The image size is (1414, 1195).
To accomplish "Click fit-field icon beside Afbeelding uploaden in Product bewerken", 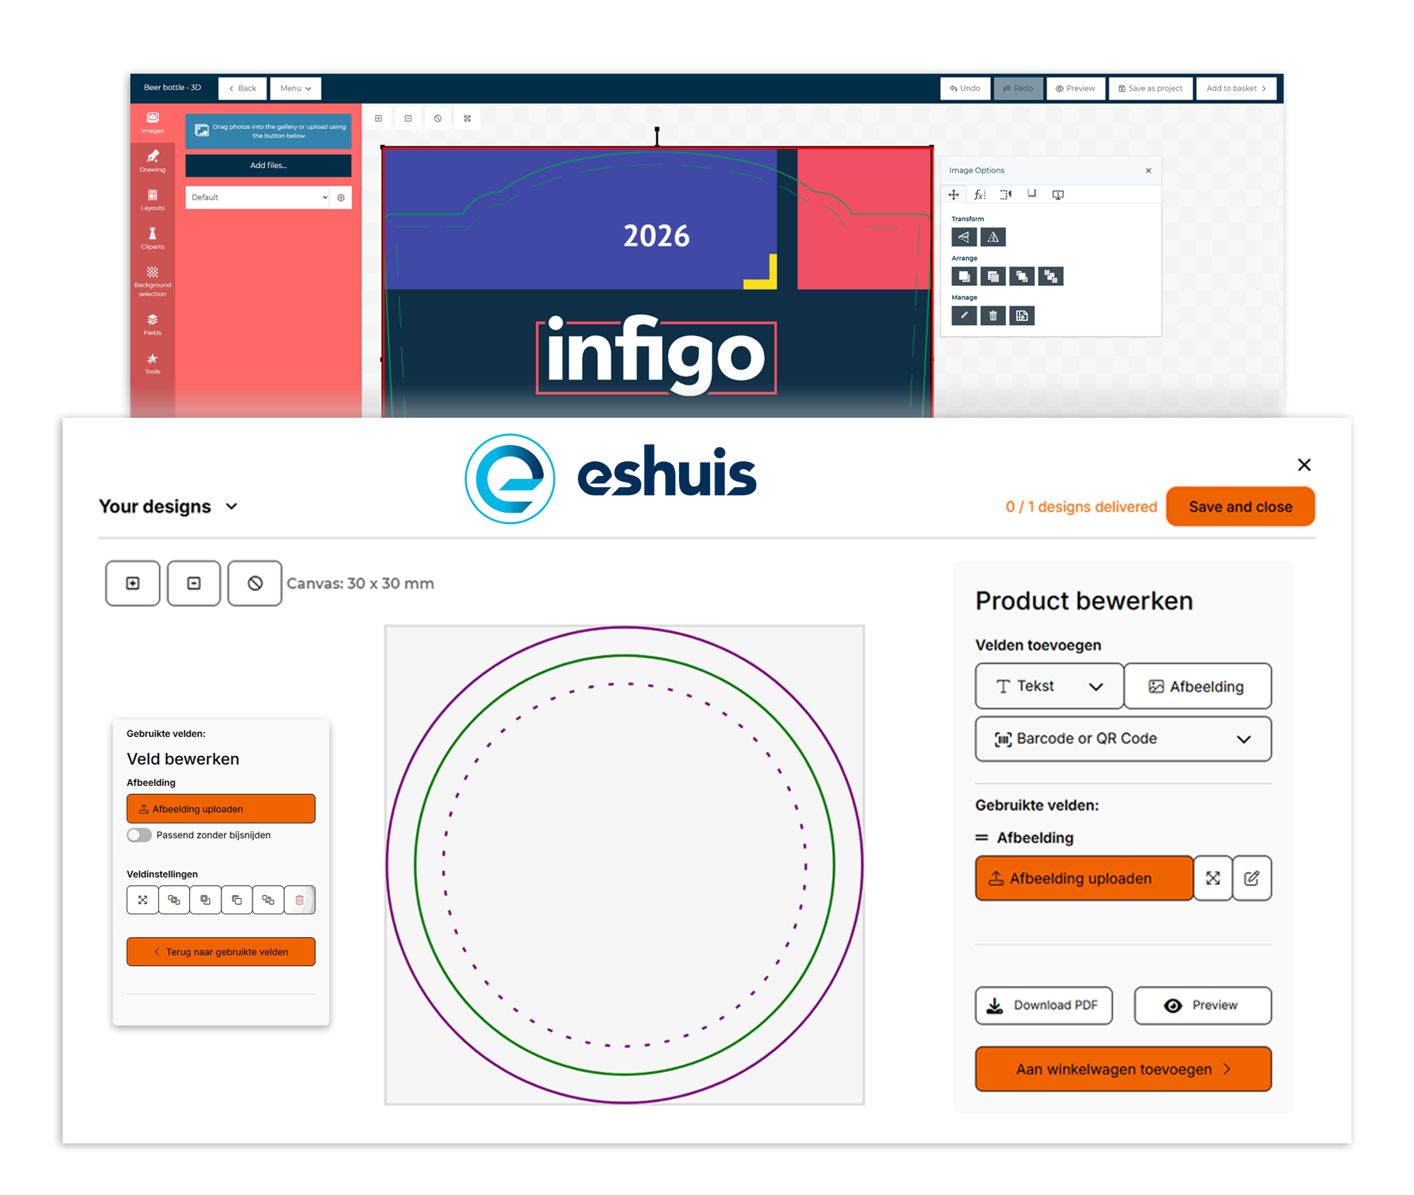I will coord(1213,878).
